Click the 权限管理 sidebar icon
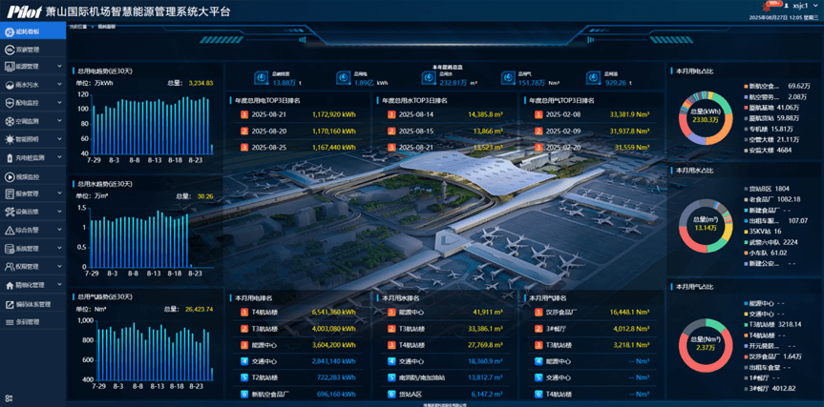Screen dimensions: 824x407 coord(9,267)
